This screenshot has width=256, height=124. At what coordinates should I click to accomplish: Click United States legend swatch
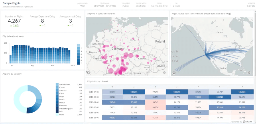tap(57, 84)
